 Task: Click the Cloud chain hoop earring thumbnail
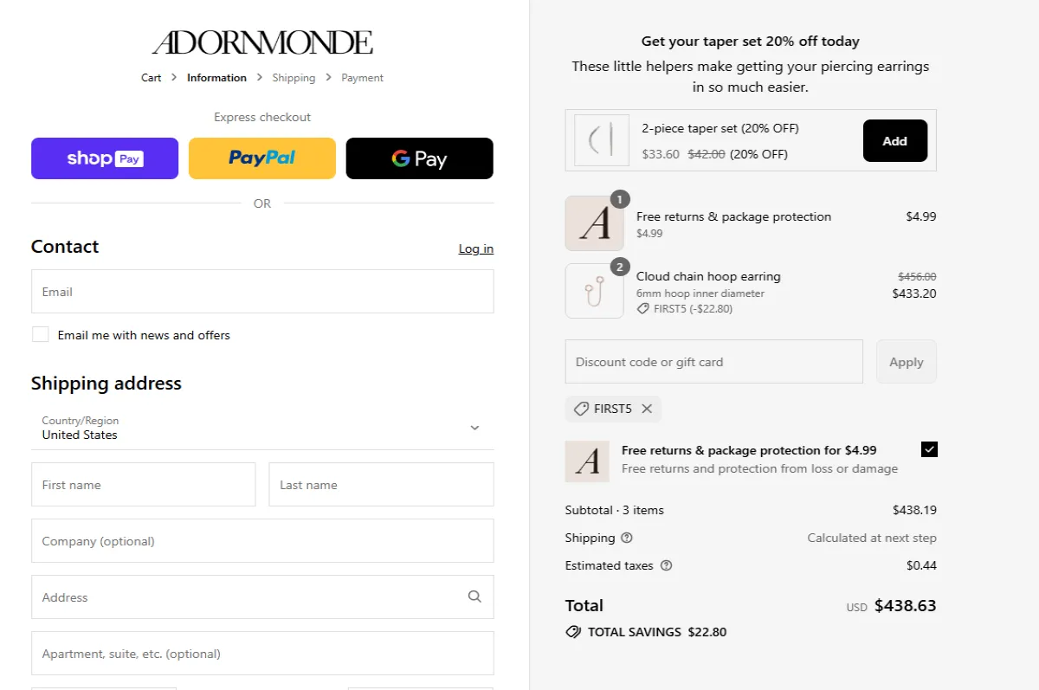coord(594,290)
